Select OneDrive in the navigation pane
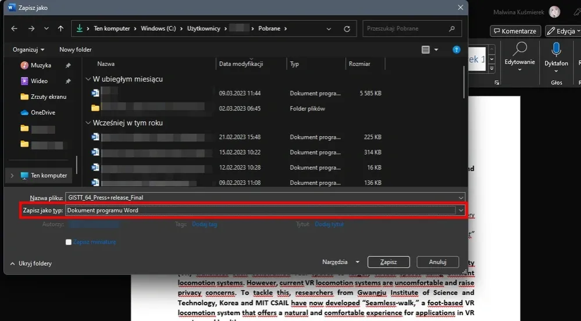 click(42, 112)
